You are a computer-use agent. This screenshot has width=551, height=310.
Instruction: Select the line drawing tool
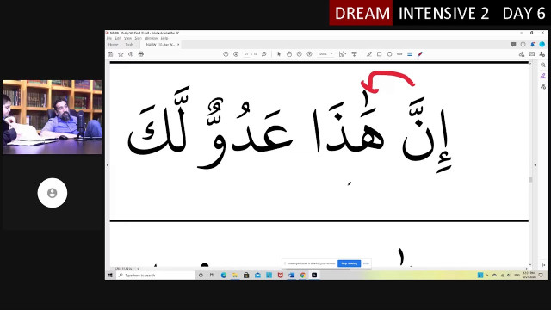tap(399, 54)
